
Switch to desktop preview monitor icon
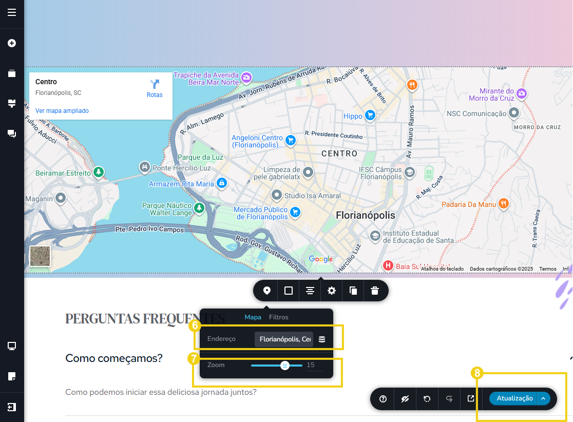click(x=12, y=346)
